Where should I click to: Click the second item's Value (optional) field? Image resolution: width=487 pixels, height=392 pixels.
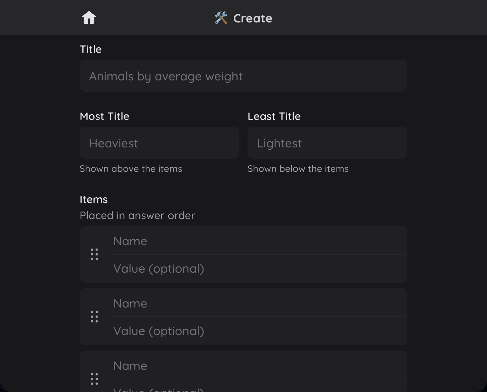click(257, 331)
